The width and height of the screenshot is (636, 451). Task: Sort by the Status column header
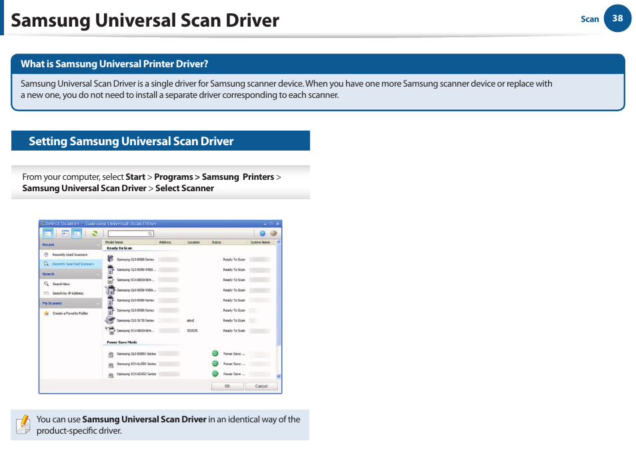(216, 242)
